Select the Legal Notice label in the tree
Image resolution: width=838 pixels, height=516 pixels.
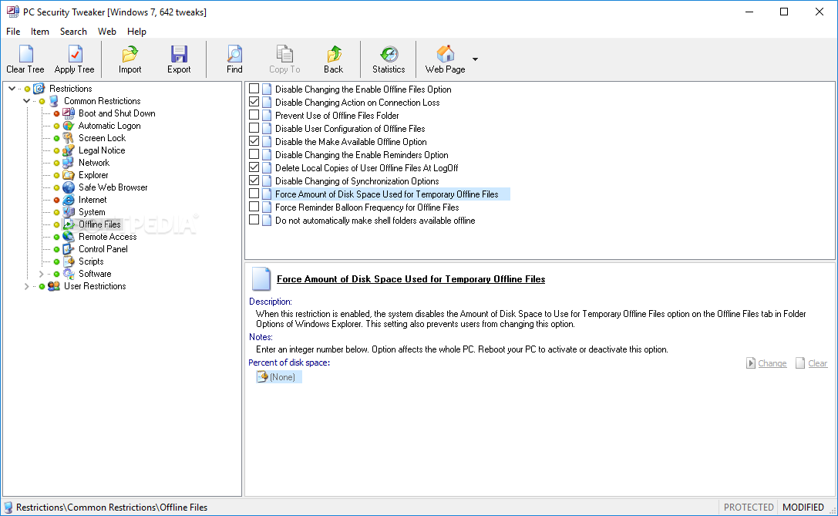coord(102,150)
